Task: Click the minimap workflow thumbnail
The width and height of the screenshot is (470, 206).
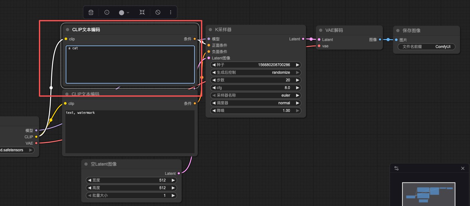Action: (429, 194)
